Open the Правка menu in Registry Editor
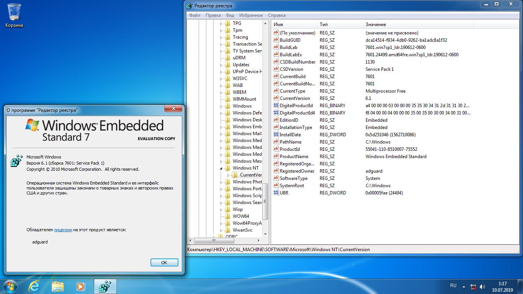Screen dimensions: 523x294 (214, 15)
